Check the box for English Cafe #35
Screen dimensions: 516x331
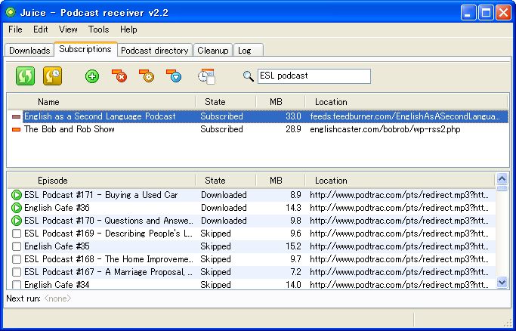point(17,246)
